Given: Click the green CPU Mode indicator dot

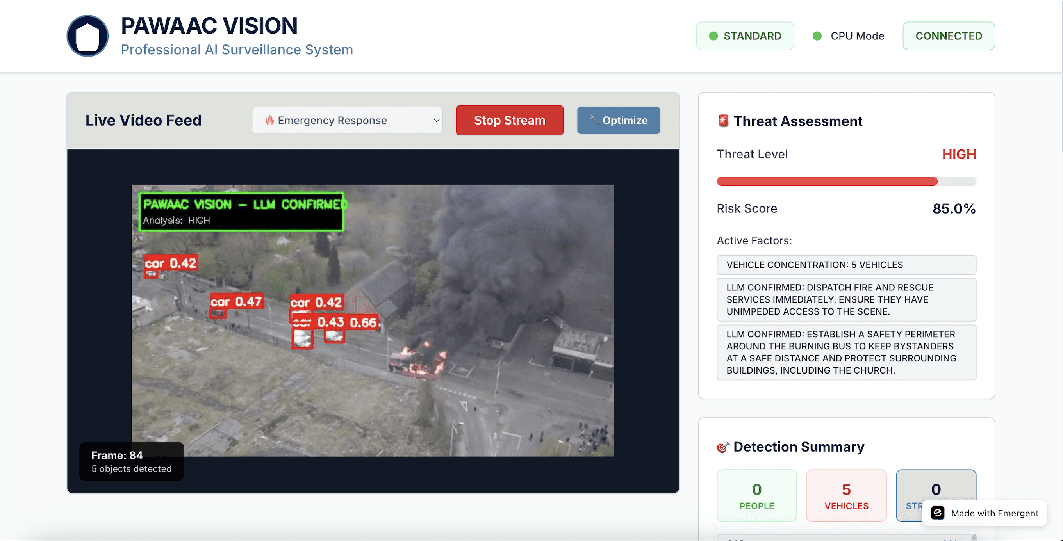Looking at the screenshot, I should pos(817,36).
